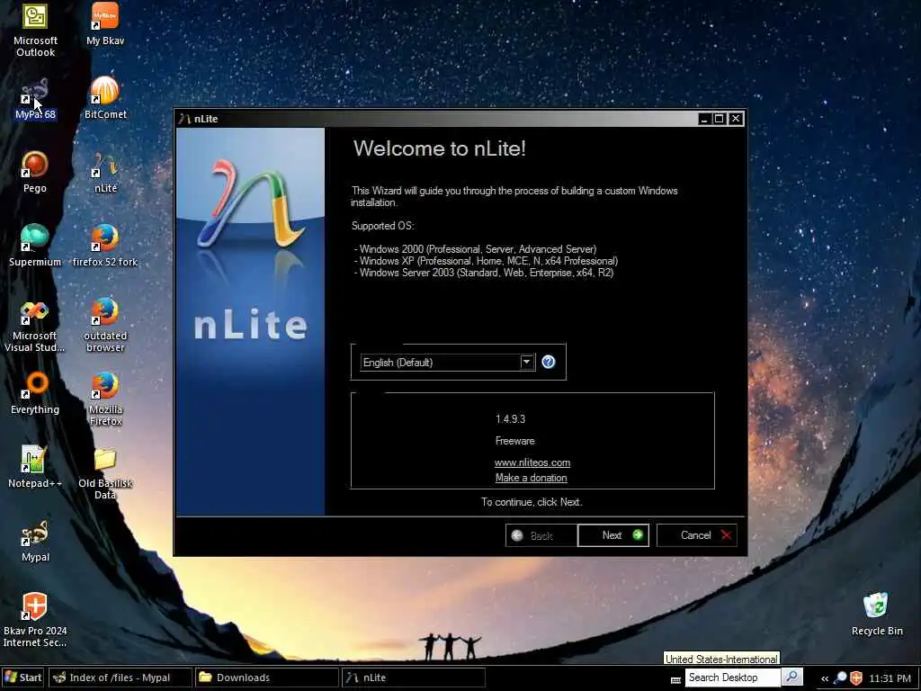Maximize the nLite window

(x=719, y=119)
